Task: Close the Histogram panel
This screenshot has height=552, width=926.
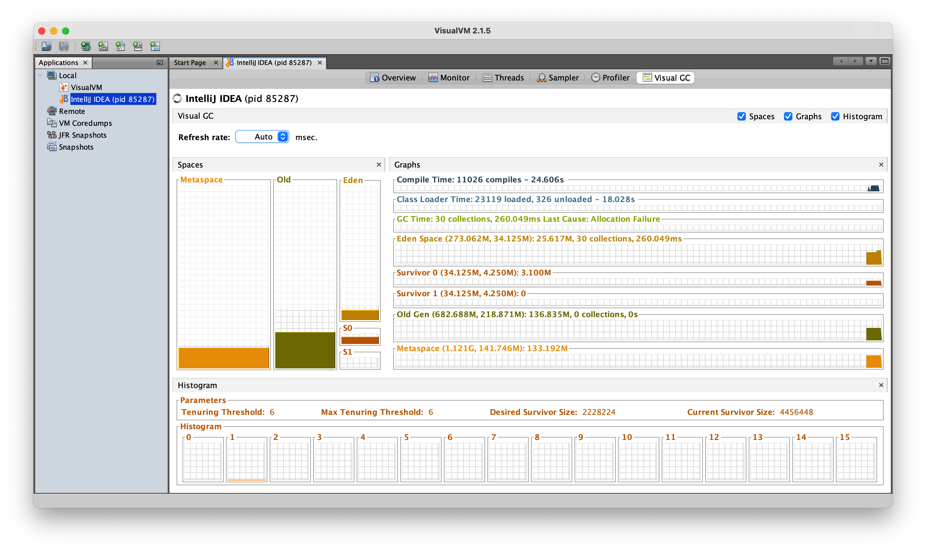Action: tap(881, 385)
